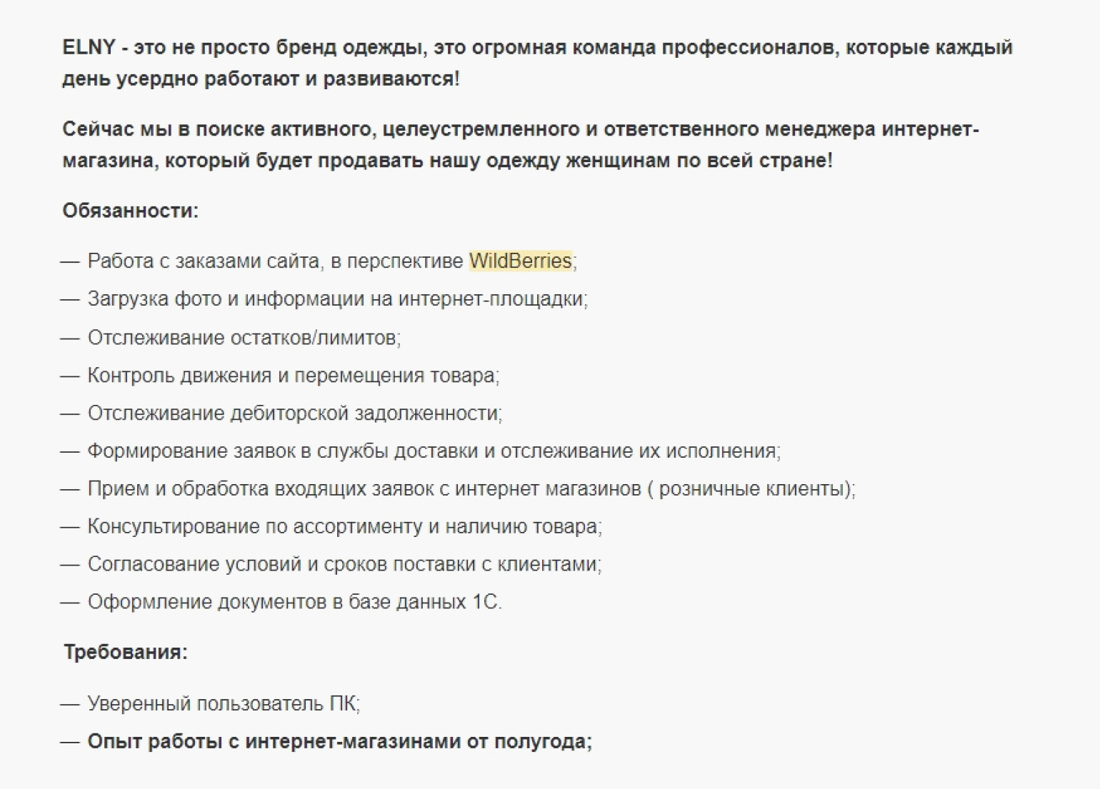
Task: Click the highlighted WildBerries word
Action: 520,261
